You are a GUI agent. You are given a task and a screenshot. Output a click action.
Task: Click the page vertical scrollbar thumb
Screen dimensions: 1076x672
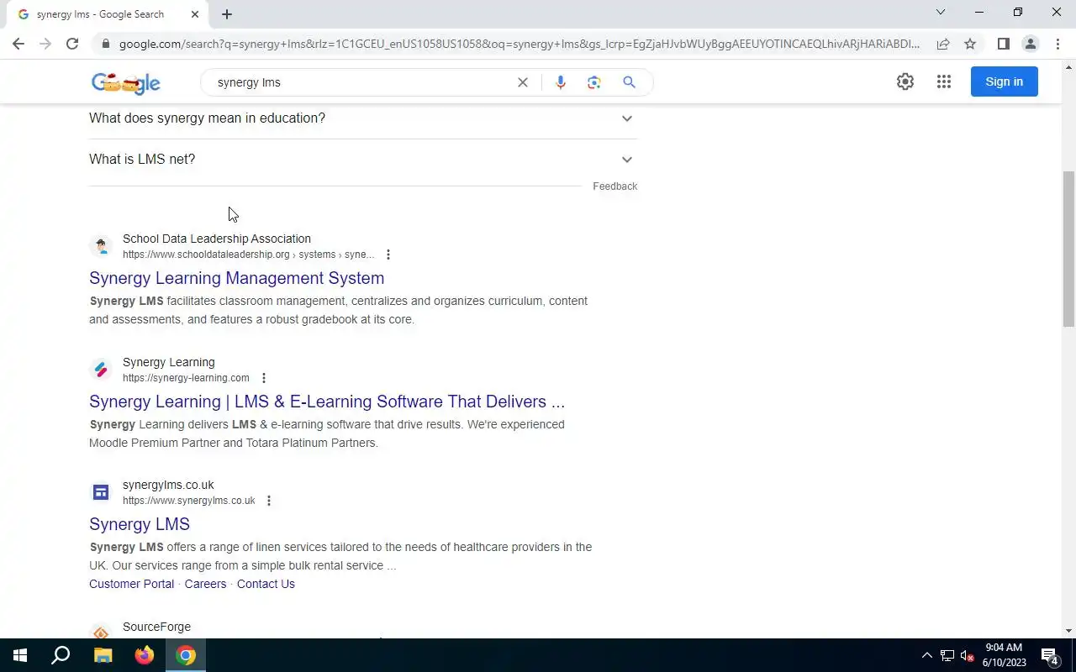(x=1068, y=249)
